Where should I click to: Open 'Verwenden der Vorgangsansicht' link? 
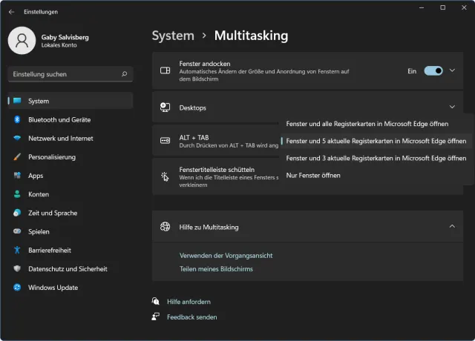(x=226, y=256)
